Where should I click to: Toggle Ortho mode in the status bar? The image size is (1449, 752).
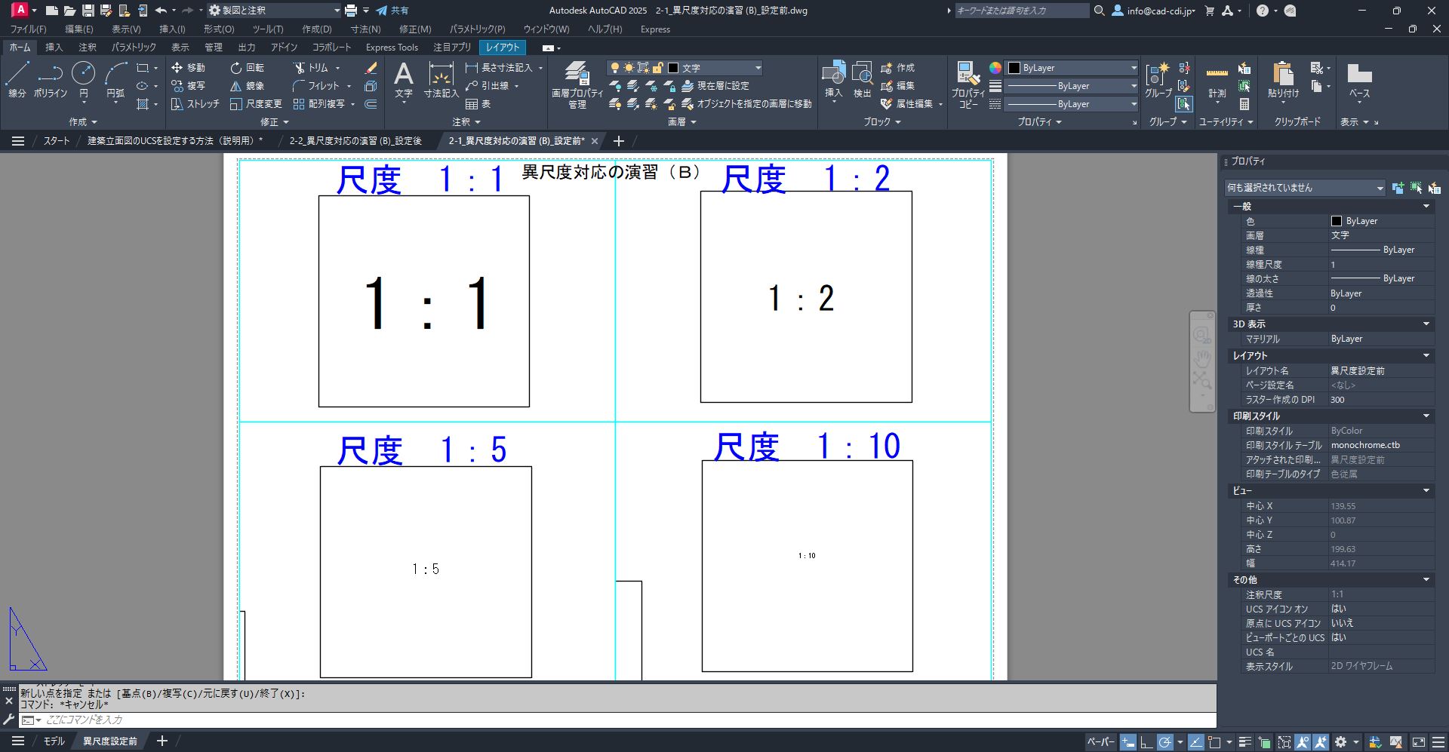point(1146,741)
